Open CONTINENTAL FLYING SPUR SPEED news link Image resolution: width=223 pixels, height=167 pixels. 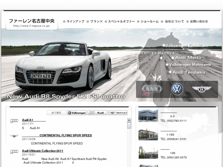pyautogui.click(x=66, y=135)
